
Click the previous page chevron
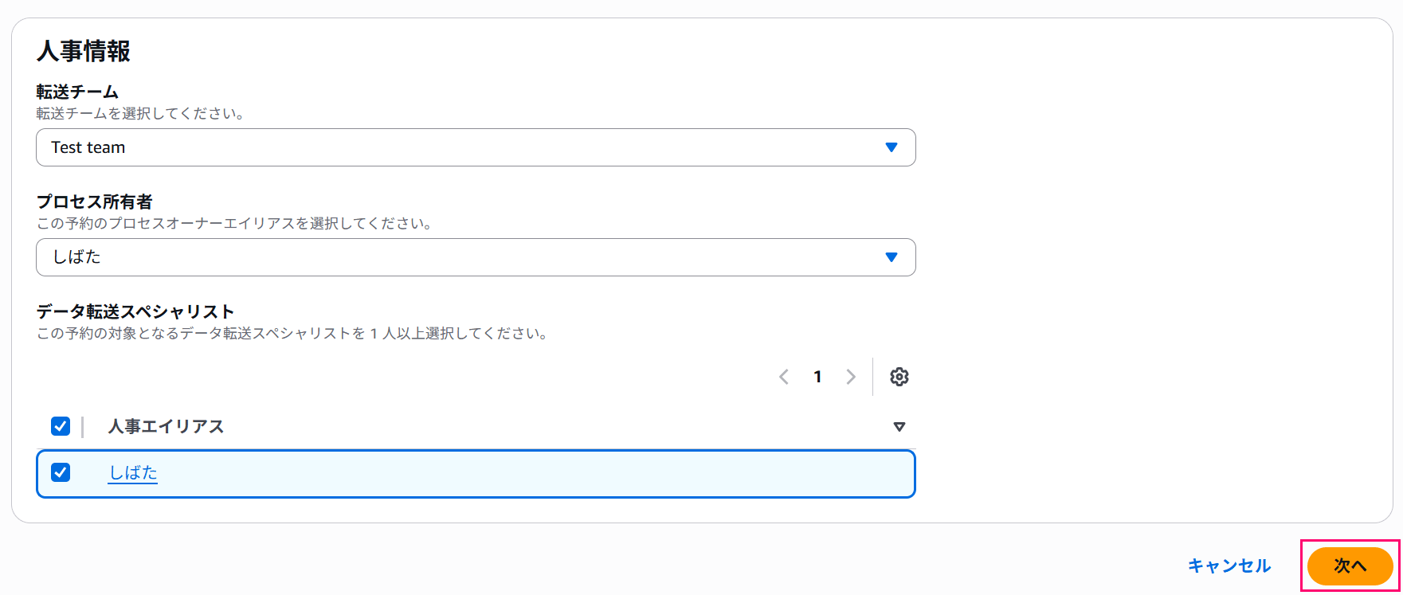click(784, 377)
